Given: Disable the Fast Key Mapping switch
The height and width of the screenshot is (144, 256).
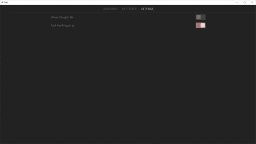Looking at the screenshot, I should (x=200, y=25).
